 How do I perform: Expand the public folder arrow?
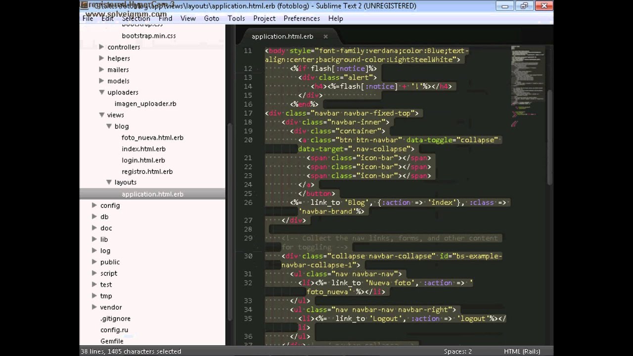click(x=94, y=262)
